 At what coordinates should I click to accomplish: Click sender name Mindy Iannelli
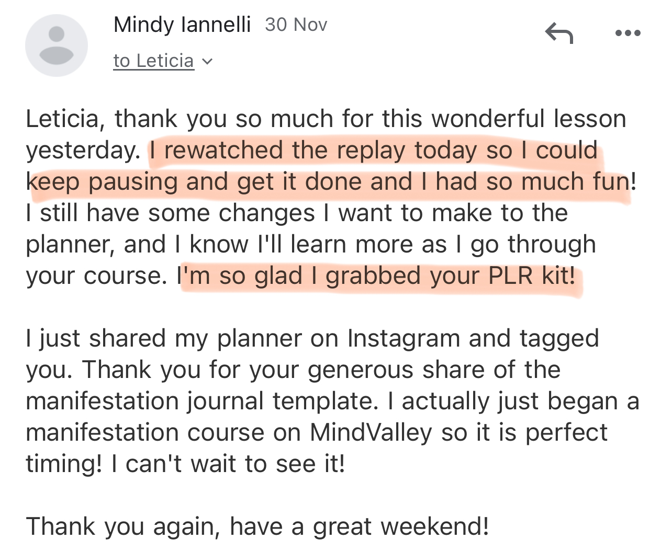(x=182, y=25)
